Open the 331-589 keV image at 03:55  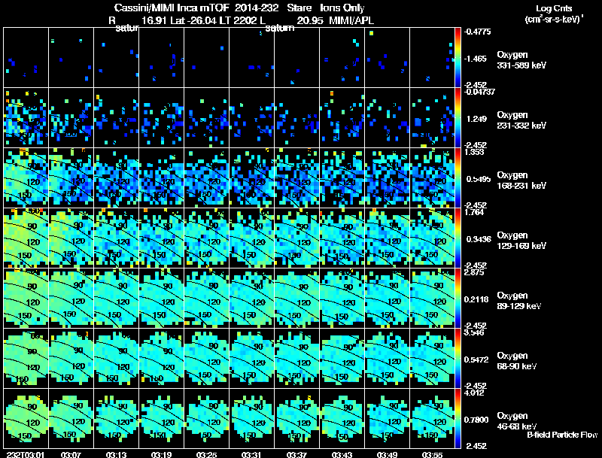pyautogui.click(x=433, y=57)
